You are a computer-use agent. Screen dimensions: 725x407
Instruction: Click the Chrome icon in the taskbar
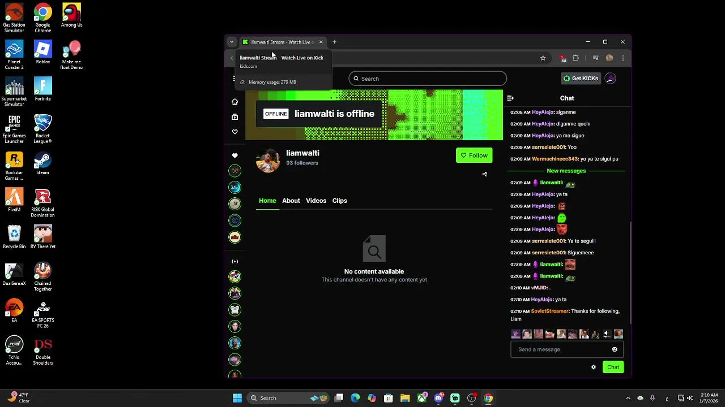pyautogui.click(x=488, y=398)
